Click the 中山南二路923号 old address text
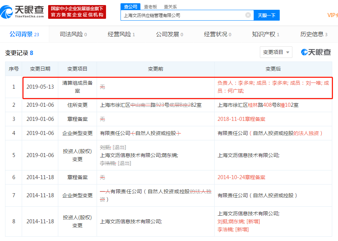The height and width of the screenshot is (241, 338). [x=150, y=105]
